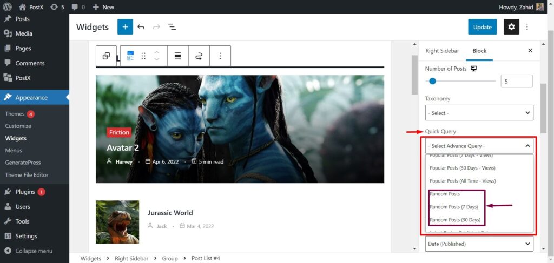Close the settings sidebar
This screenshot has width=554, height=263.
(530, 50)
